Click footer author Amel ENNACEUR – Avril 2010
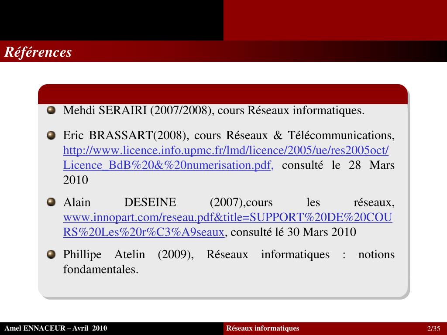Image resolution: width=447 pixels, height=335 pixels. [56, 328]
